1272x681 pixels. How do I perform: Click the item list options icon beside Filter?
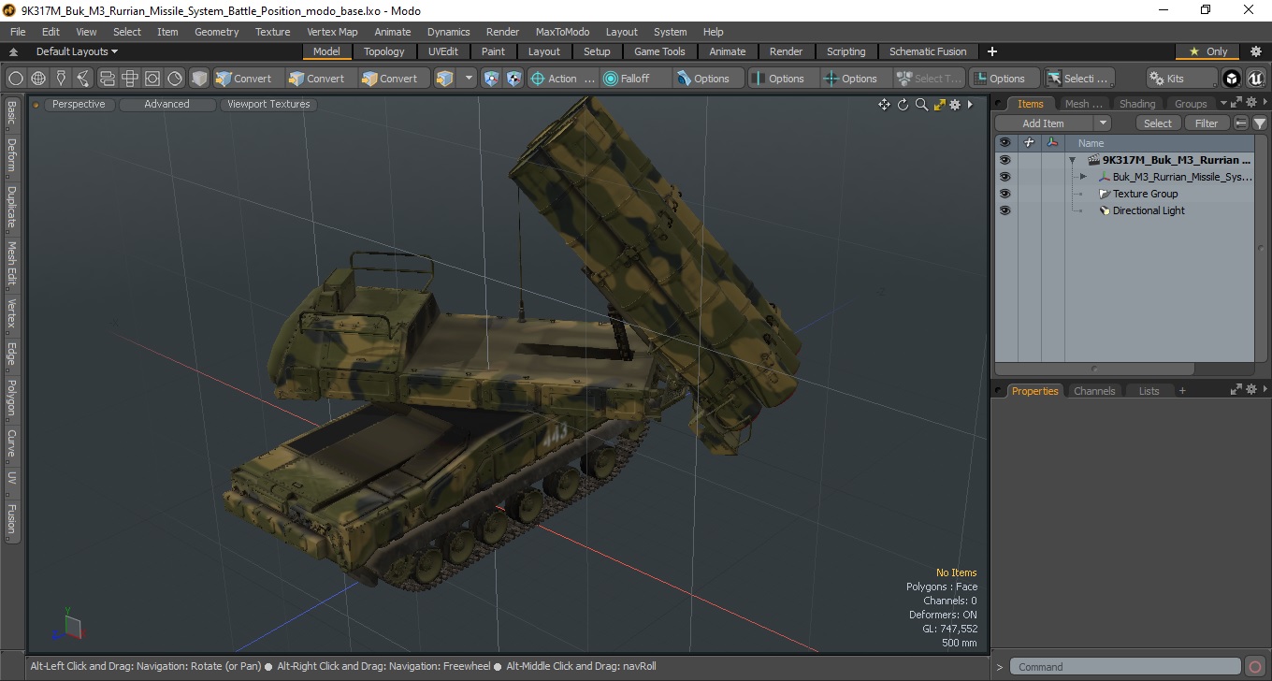click(x=1241, y=123)
